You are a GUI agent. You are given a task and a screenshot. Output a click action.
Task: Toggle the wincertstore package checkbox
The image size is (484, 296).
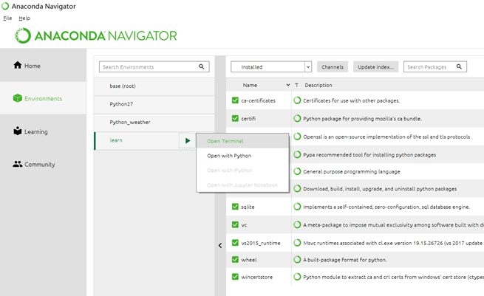pos(235,277)
